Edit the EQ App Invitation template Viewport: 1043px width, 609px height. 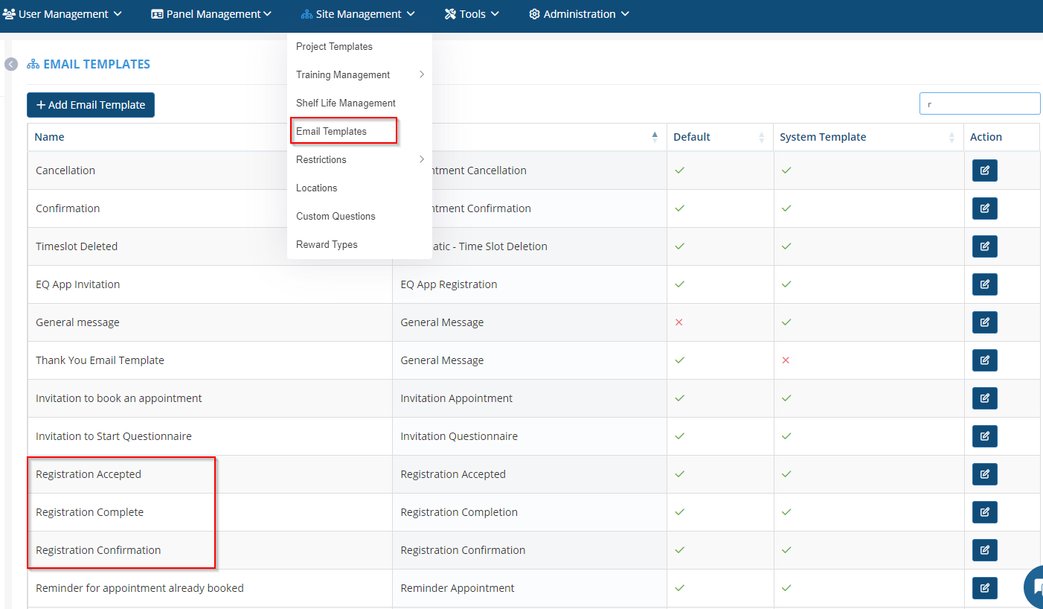(984, 284)
